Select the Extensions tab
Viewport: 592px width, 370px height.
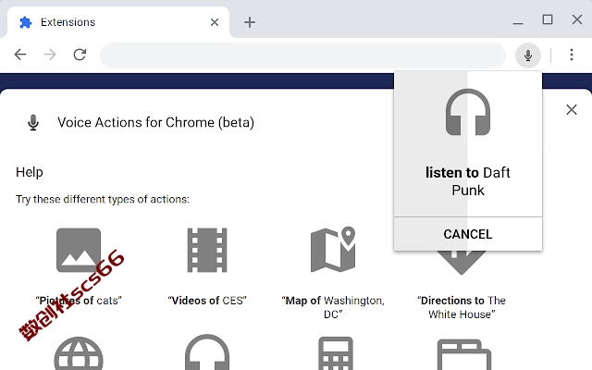point(118,22)
